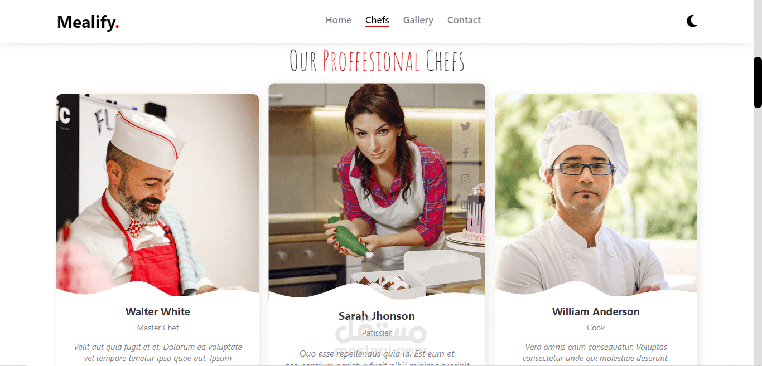Toggle dark mode with the moon icon

[692, 21]
